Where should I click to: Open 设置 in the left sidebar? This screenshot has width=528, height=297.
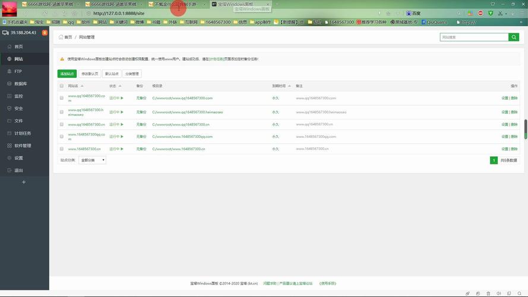point(18,158)
